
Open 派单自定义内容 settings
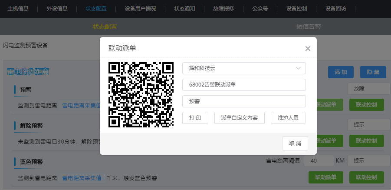tap(239, 118)
